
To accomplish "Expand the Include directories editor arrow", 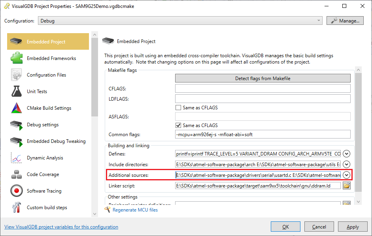I will click(x=346, y=164).
